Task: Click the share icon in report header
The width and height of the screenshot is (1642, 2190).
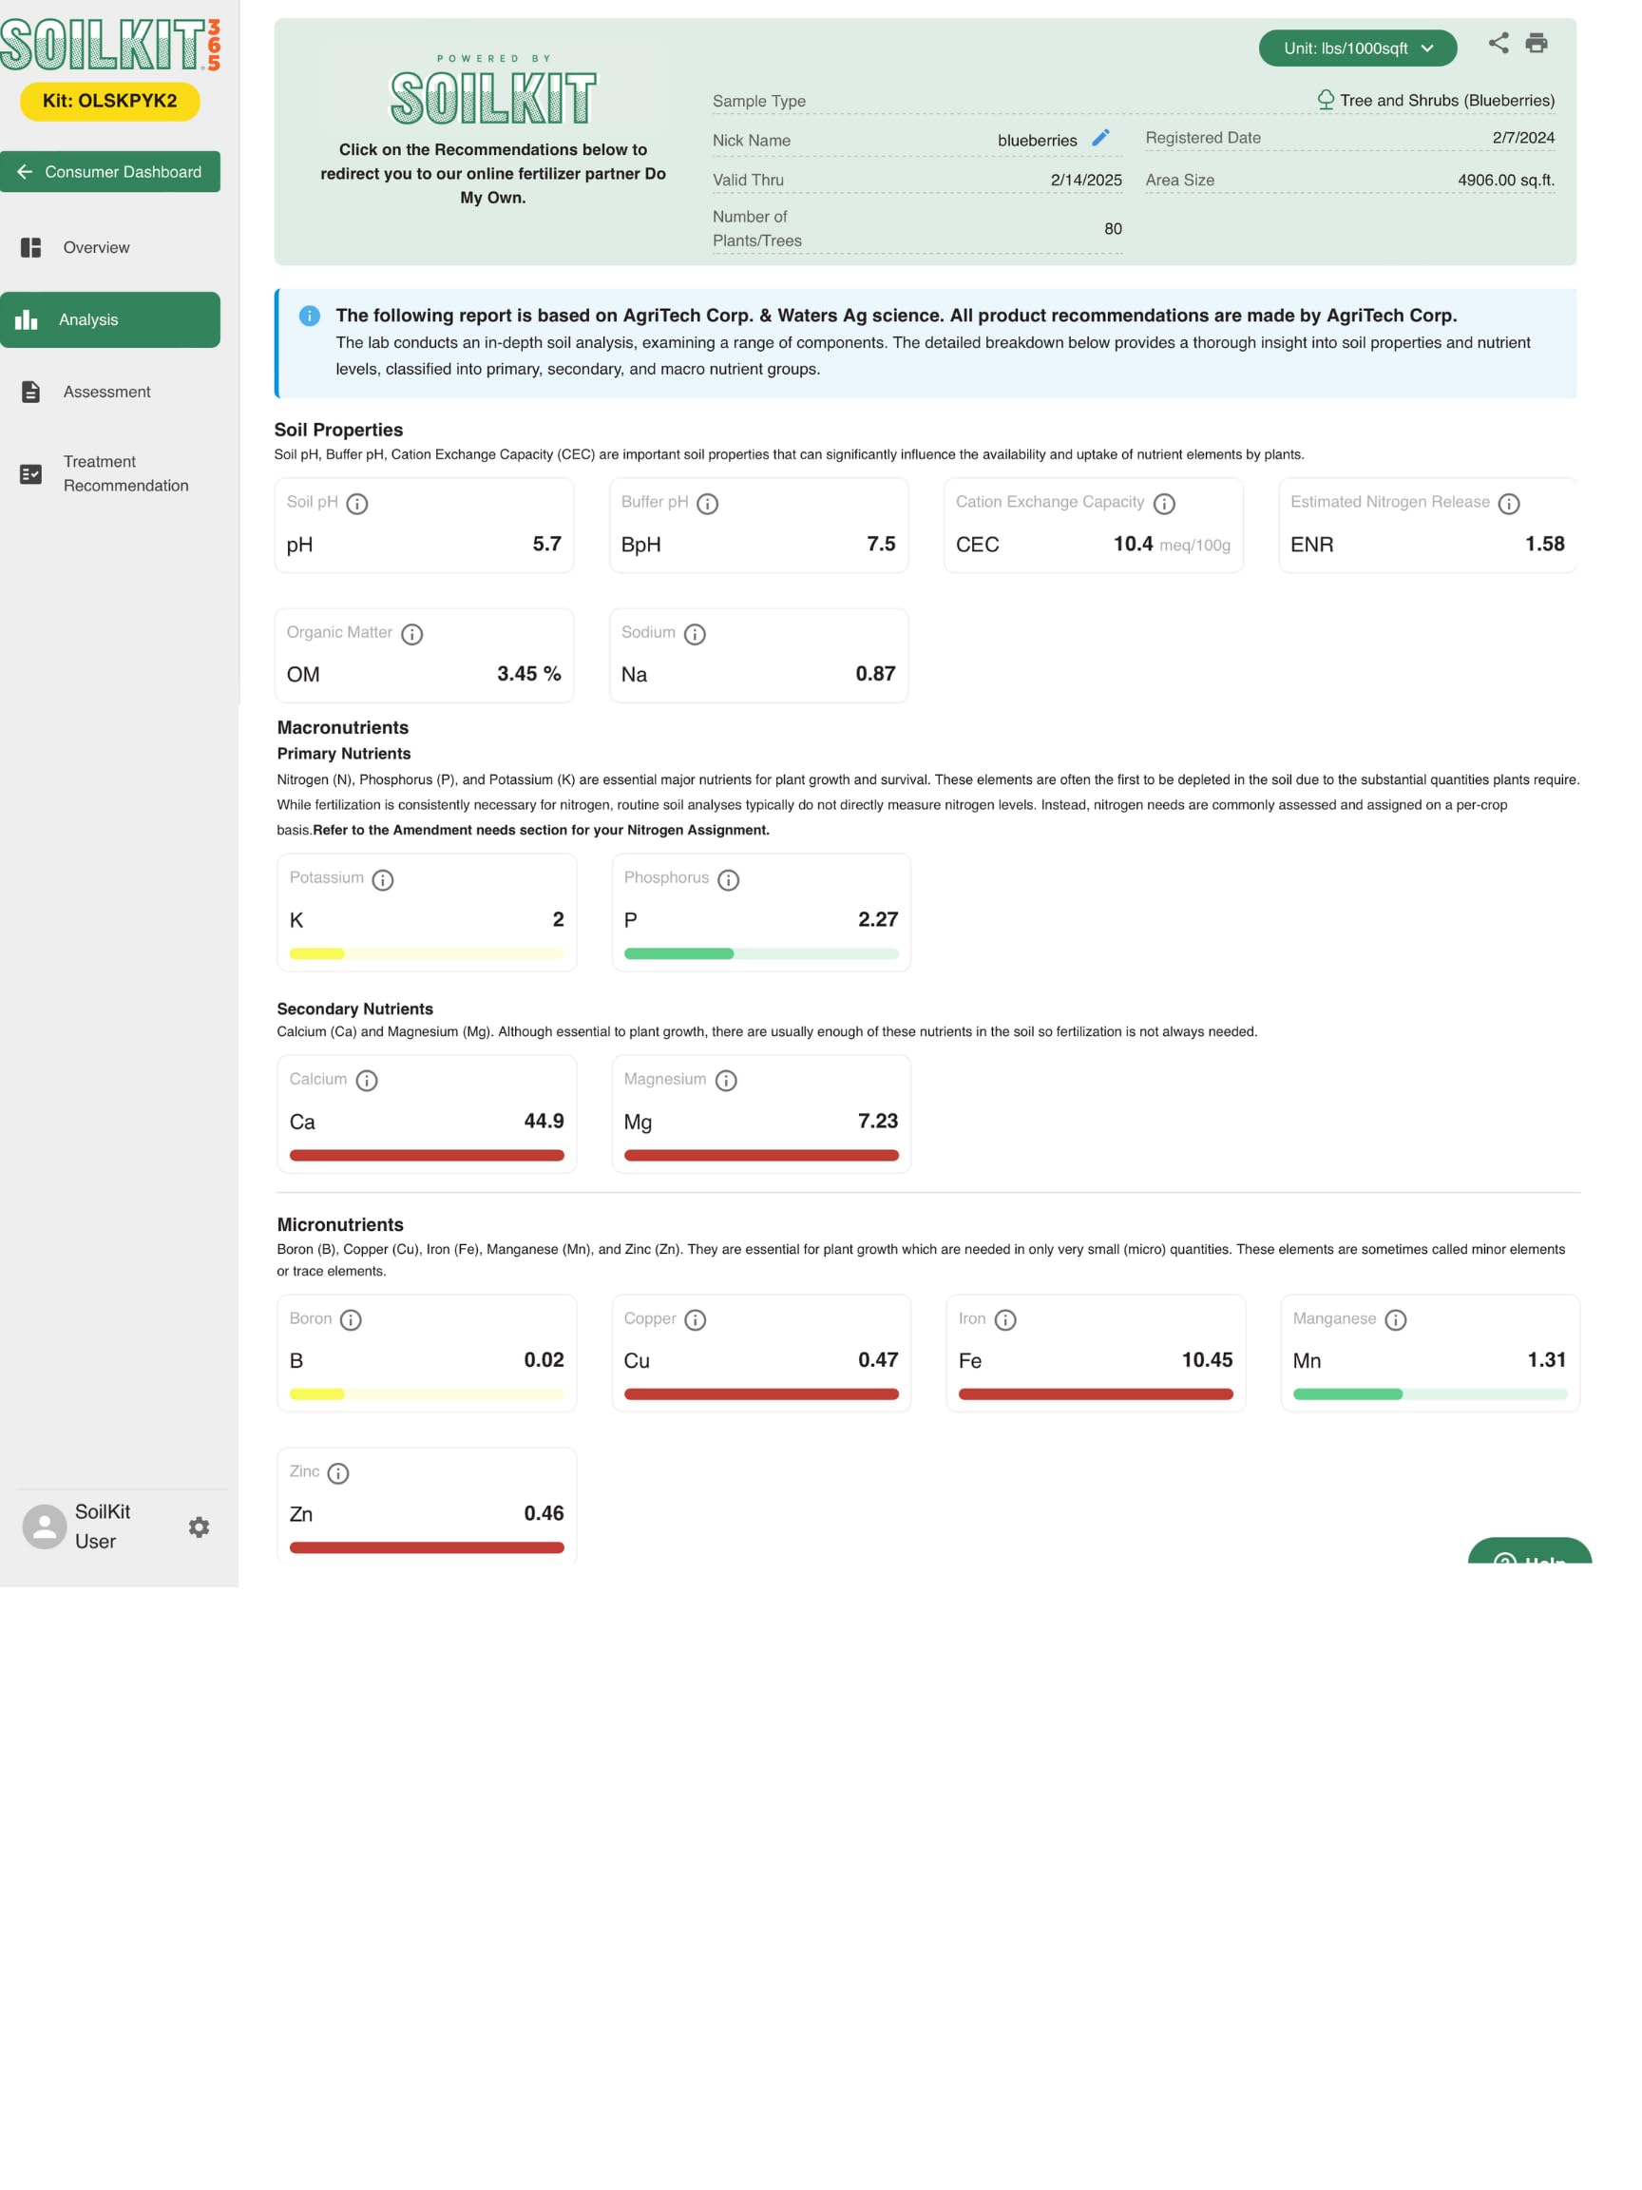Action: pyautogui.click(x=1498, y=43)
